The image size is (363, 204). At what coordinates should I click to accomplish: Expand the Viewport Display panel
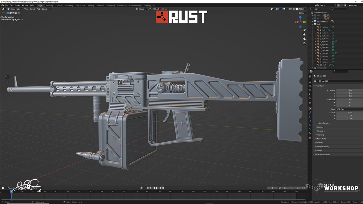(x=322, y=147)
